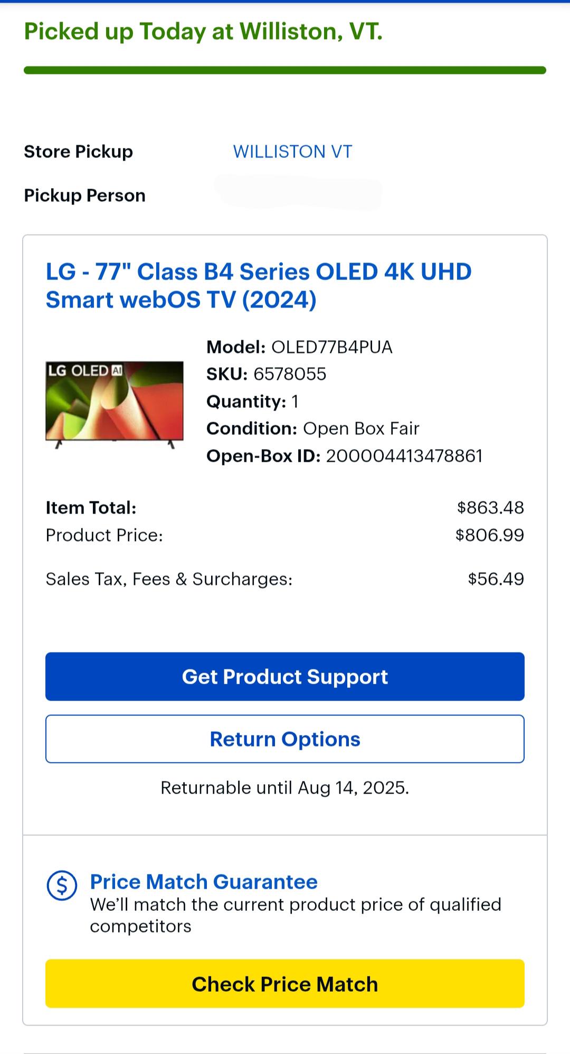Select the Price Match Guarantee heading
This screenshot has width=570, height=1054.
coord(204,882)
